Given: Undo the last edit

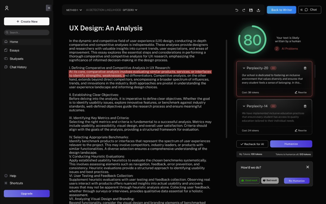Looking at the screenshot, I should point(237,10).
